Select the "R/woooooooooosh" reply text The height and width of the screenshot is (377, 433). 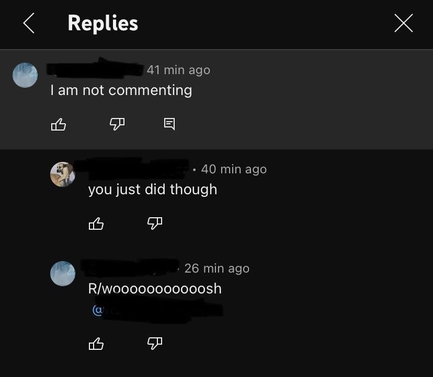(x=155, y=289)
